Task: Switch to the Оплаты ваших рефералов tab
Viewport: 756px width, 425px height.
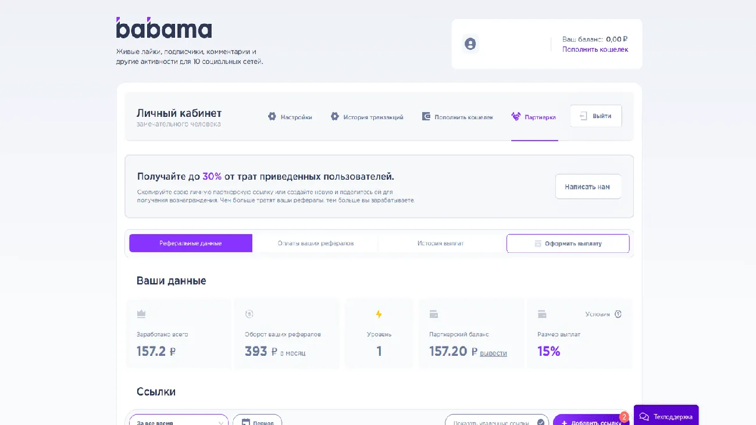Action: tap(315, 243)
